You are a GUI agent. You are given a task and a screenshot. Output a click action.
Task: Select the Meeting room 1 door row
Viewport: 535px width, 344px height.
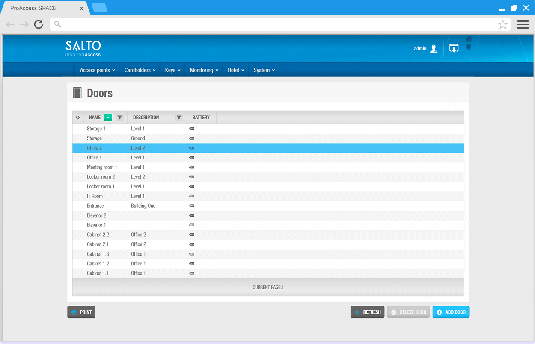point(102,167)
